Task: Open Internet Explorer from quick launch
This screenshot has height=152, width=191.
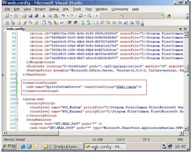Action: [23, 146]
